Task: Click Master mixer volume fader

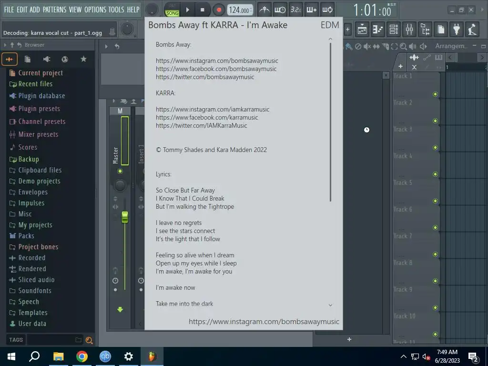Action: pos(125,217)
